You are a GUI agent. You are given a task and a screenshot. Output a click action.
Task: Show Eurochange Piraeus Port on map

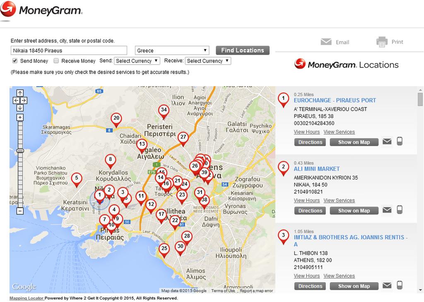354,142
